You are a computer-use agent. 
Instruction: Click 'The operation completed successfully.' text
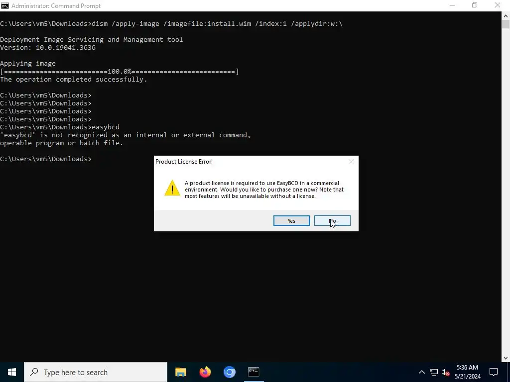[x=74, y=79]
